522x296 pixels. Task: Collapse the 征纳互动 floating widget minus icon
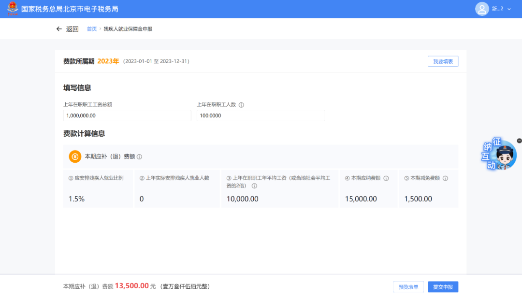[519, 141]
